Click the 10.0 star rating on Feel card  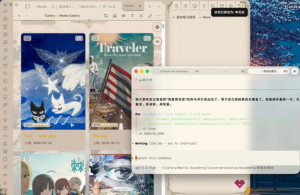37,125
